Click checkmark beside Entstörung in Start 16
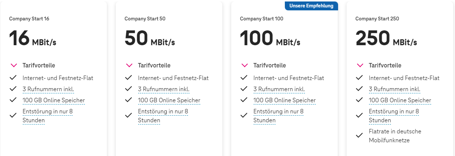 click(13, 115)
